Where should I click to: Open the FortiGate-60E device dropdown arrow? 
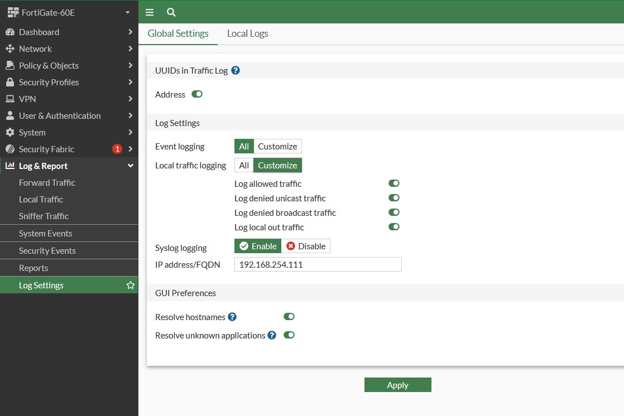tap(128, 12)
